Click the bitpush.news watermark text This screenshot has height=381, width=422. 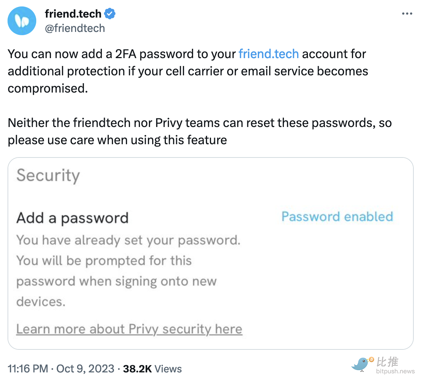(x=395, y=371)
